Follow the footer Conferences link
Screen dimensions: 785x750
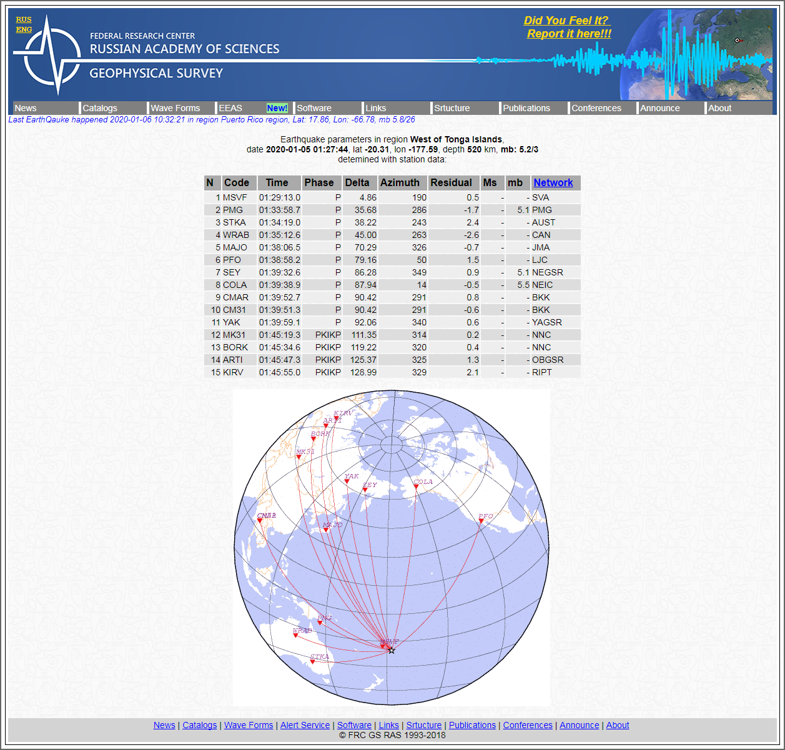pos(528,725)
